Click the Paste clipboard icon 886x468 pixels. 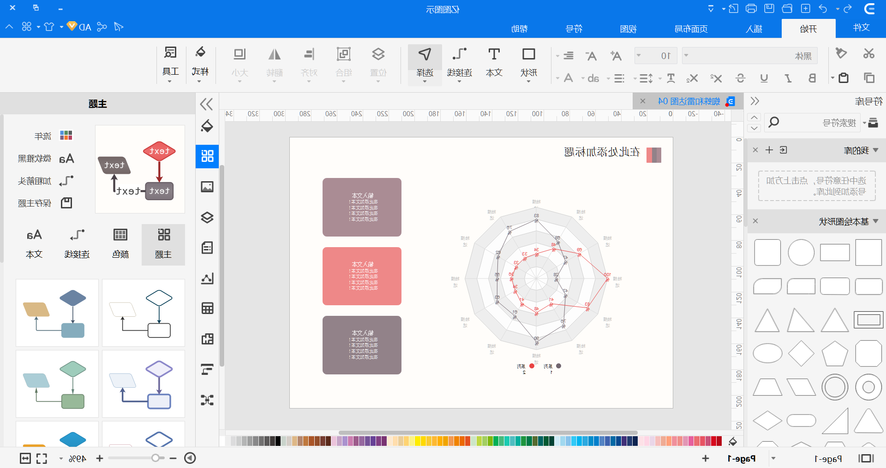click(x=844, y=78)
